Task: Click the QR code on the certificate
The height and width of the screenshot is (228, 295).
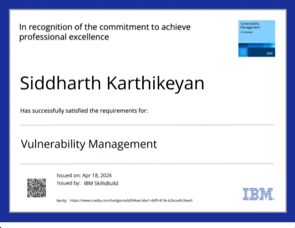Action: click(37, 188)
